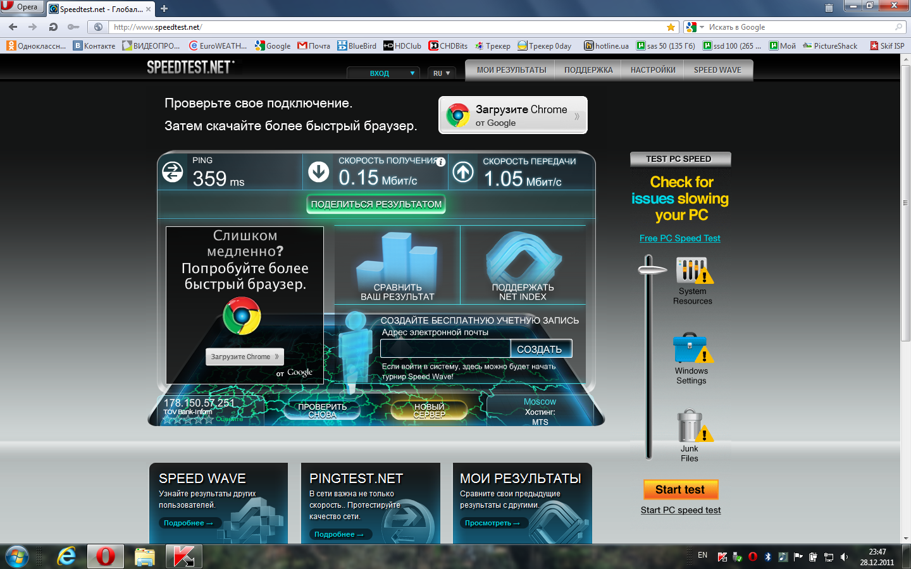
Task: Click the orange Start test button
Action: pos(680,489)
